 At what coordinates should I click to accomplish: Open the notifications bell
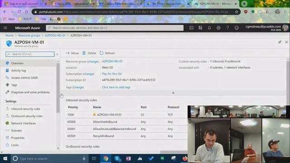[x=209, y=28]
